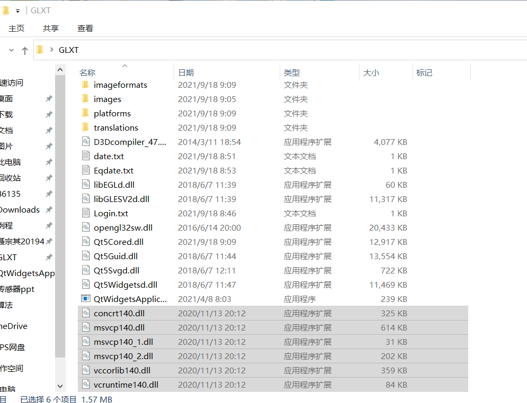This screenshot has height=403, width=527.
Task: Click the folder icon in the address bar
Action: [x=40, y=50]
